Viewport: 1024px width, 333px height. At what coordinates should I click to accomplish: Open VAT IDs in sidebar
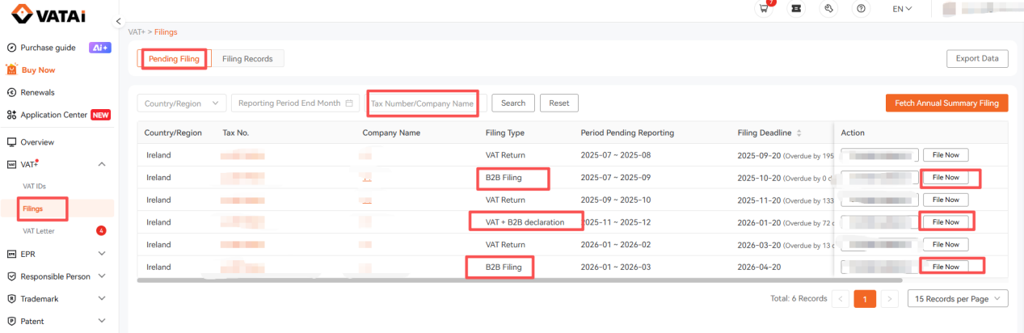(x=34, y=186)
